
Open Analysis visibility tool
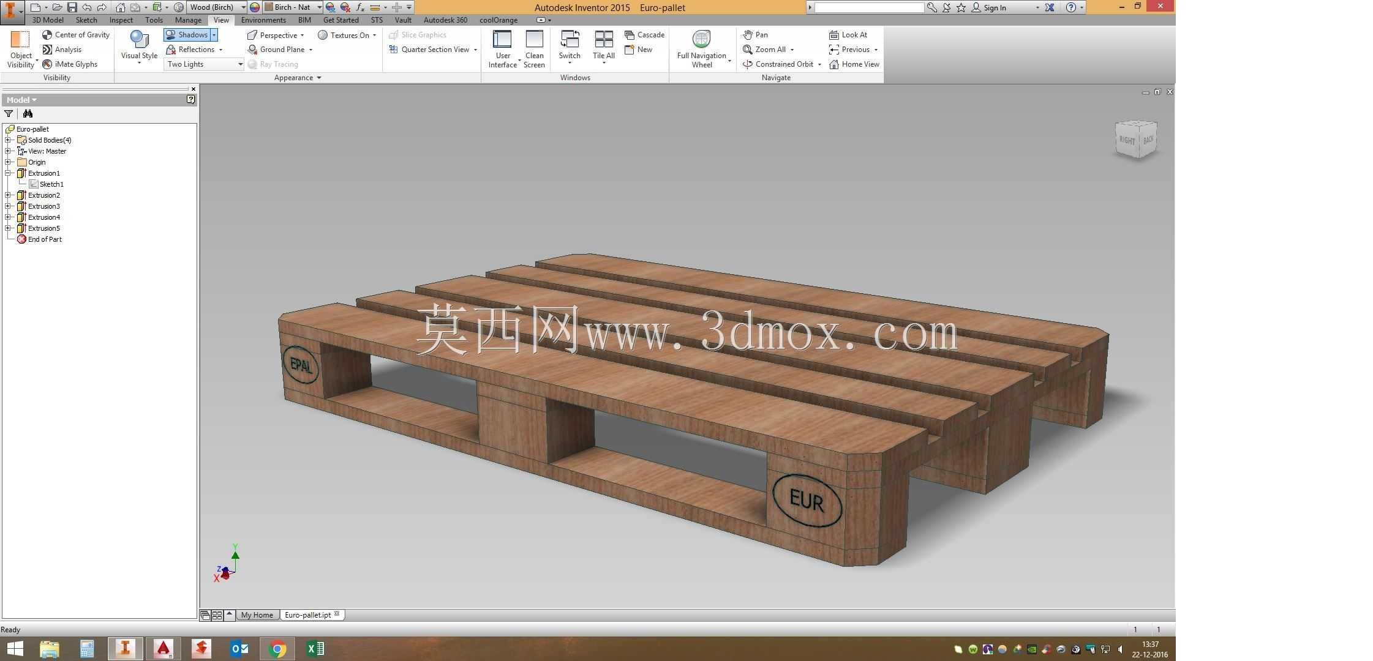(x=61, y=50)
